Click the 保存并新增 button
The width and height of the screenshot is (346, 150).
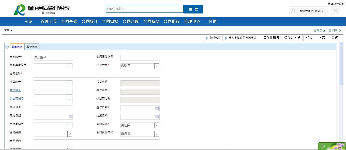pos(271,38)
